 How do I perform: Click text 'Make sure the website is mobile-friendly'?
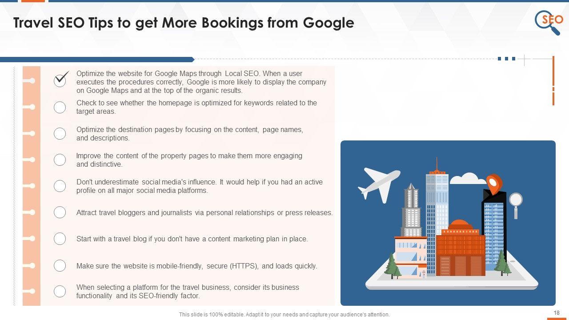click(140, 266)
